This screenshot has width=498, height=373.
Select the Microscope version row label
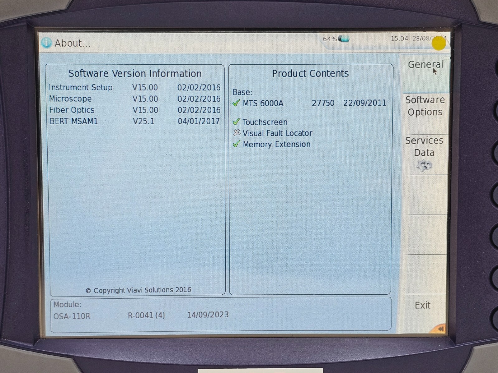click(x=70, y=99)
